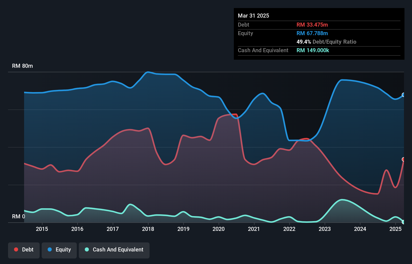Viewport: 412px width, 264px height.
Task: Click the RM 149.000k cash value
Action: point(313,50)
